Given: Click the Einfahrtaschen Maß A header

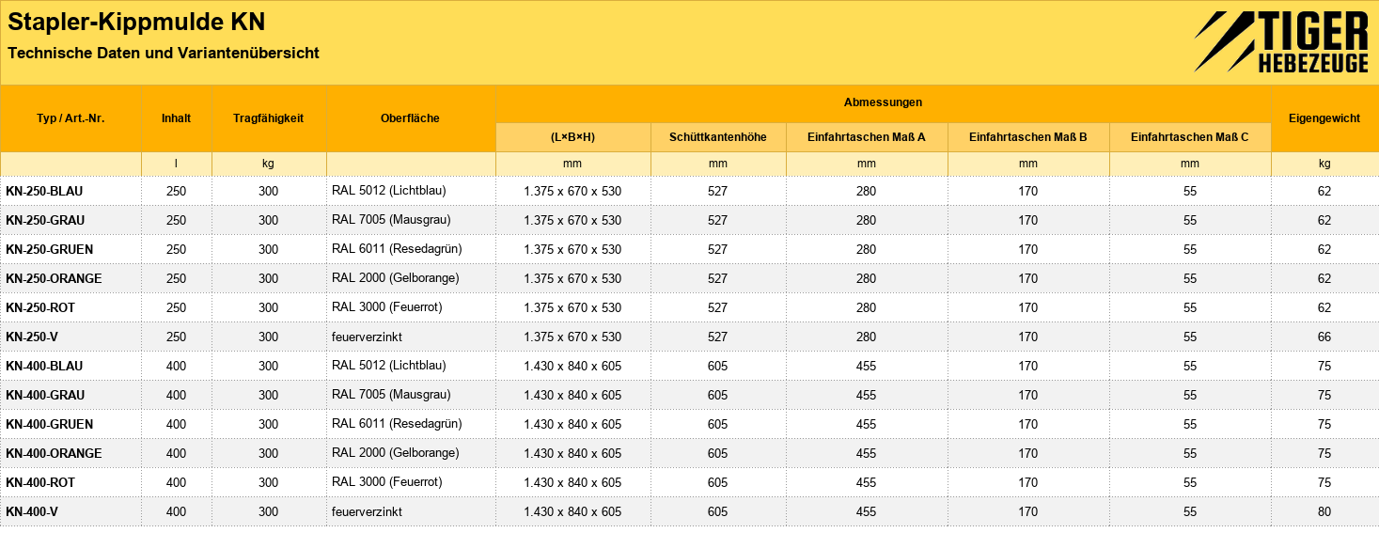Looking at the screenshot, I should pos(867,137).
